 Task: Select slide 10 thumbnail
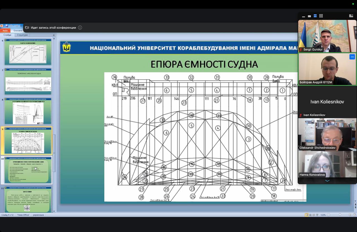click(x=28, y=170)
